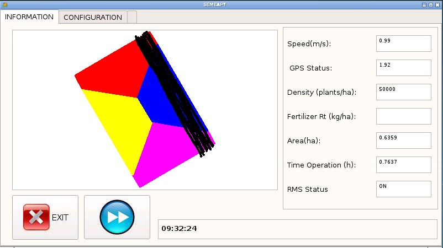Viewport: 443px width, 248px height.
Task: Click the blue fast-forward button
Action: pos(117,217)
